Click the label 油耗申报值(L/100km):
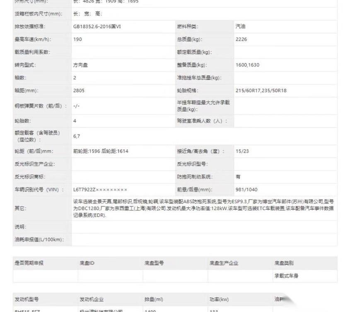The height and width of the screenshot is (312, 353). [39, 240]
